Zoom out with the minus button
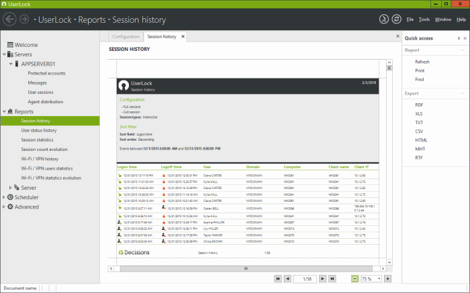This screenshot has width=470, height=293. point(355,279)
